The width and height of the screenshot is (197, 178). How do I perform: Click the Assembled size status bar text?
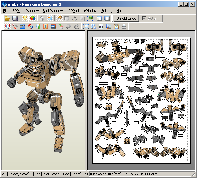pyautogui.click(x=126, y=174)
